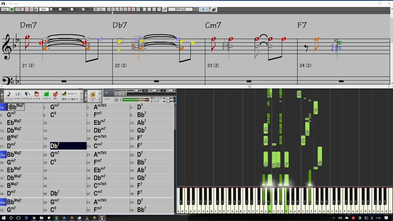
Task: Click the Dm7 chord symbol above bar 21
Action: pyautogui.click(x=28, y=25)
